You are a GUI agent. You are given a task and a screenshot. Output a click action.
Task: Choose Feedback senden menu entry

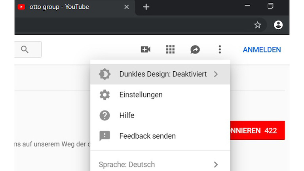click(x=147, y=136)
